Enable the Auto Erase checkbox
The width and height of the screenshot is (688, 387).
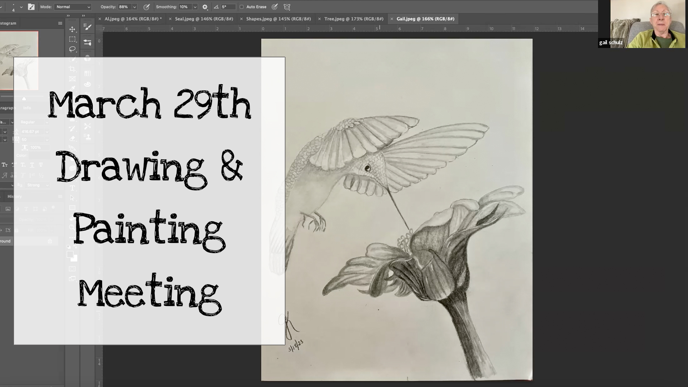pyautogui.click(x=242, y=7)
